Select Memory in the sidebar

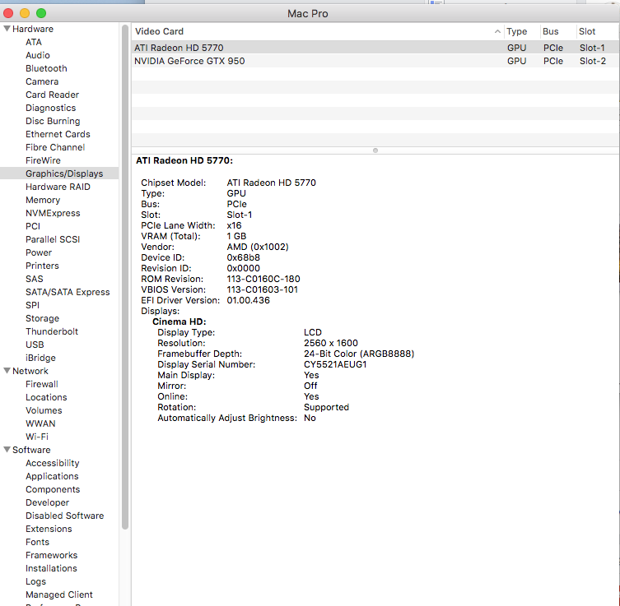coord(43,200)
